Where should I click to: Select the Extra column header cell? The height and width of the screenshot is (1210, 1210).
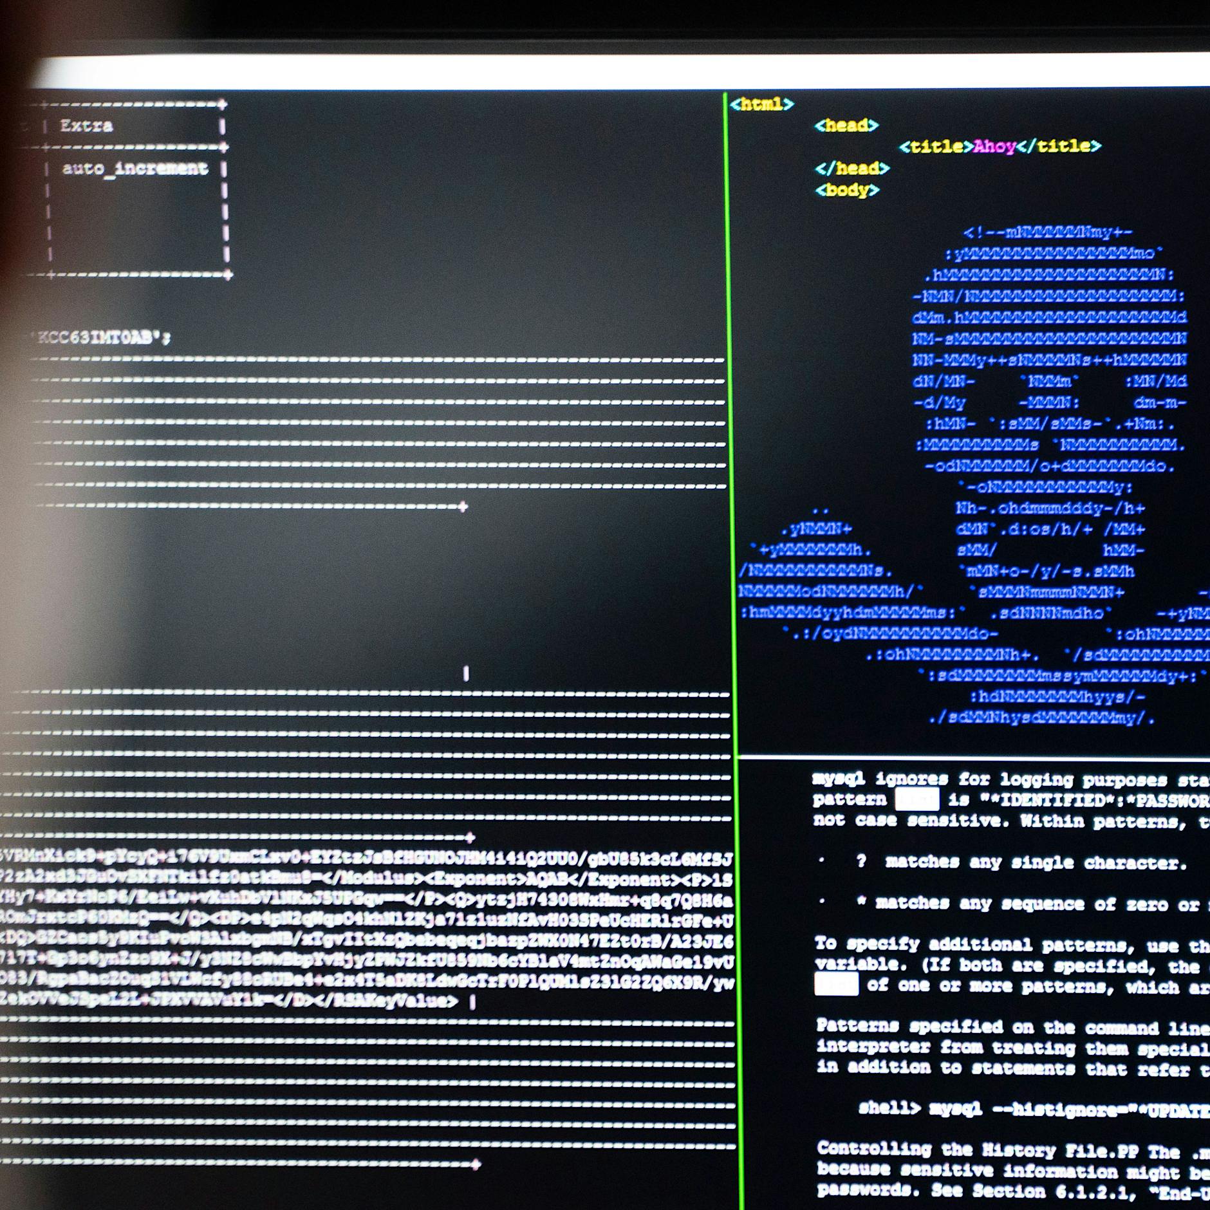[86, 126]
